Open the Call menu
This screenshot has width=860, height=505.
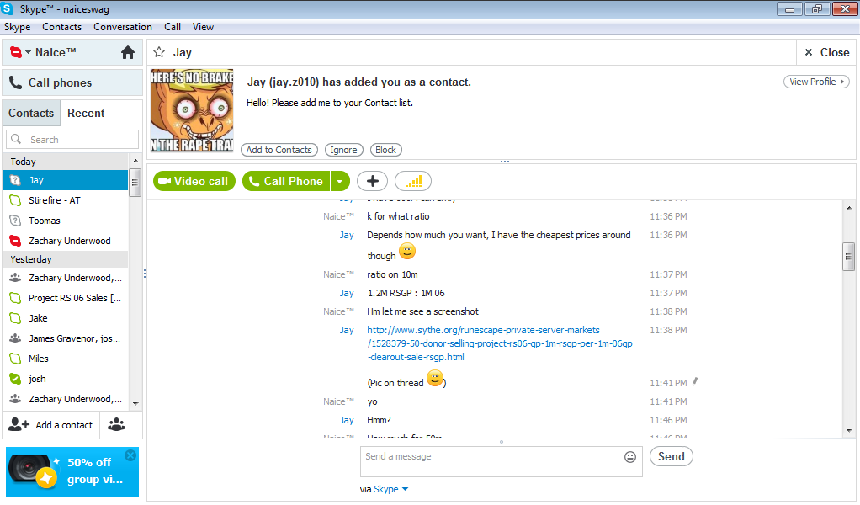(x=173, y=27)
